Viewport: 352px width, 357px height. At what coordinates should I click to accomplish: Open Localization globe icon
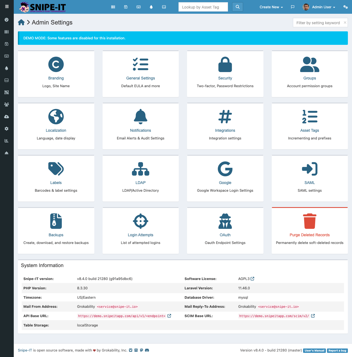coord(56,117)
